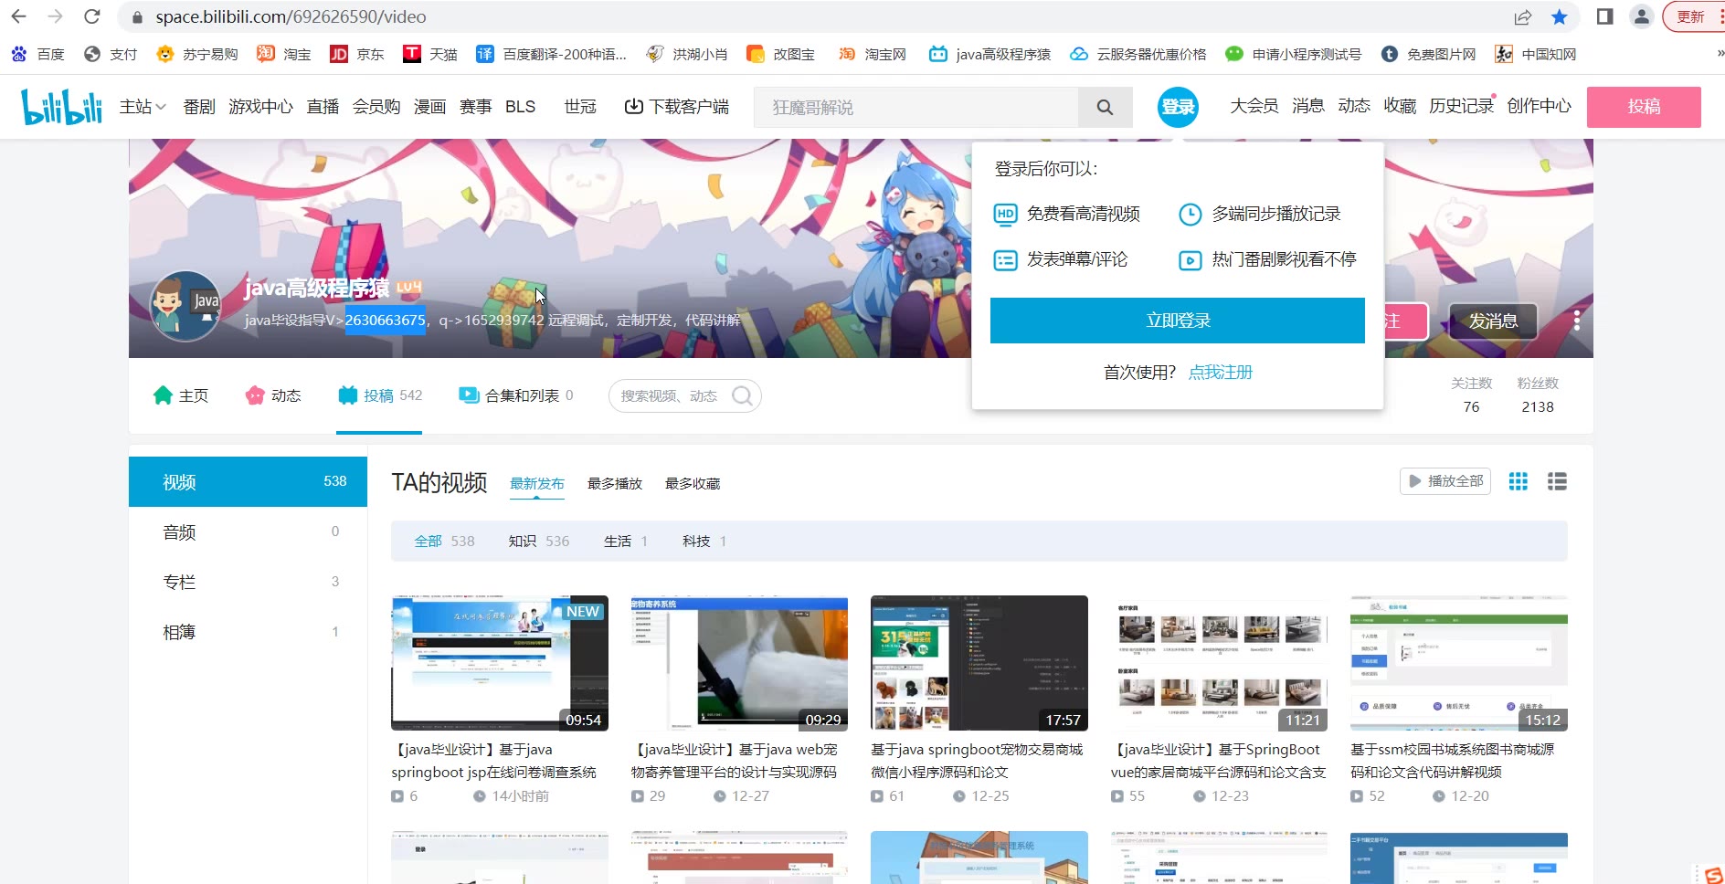1725x884 pixels.
Task: Click the 播放全部 button
Action: [x=1445, y=481]
